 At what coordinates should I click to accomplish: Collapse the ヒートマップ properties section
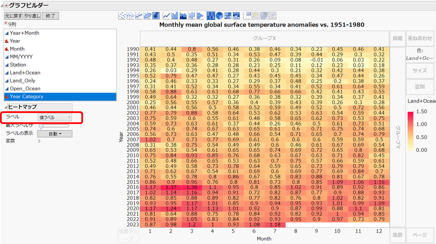point(6,107)
